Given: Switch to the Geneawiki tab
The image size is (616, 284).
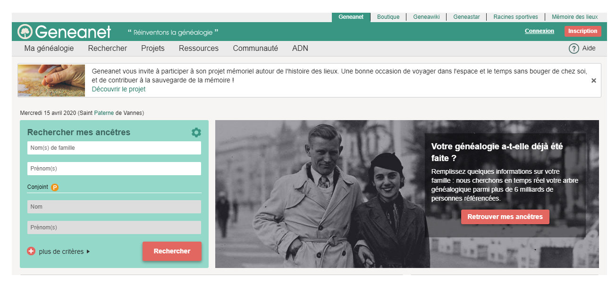Looking at the screenshot, I should coord(426,17).
